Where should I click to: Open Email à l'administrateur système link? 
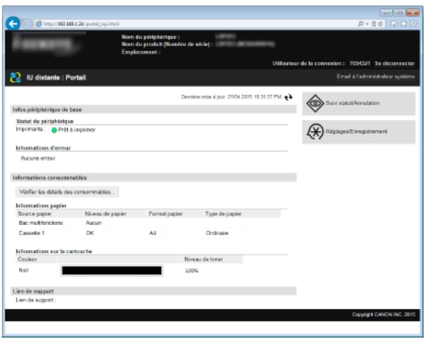coord(376,76)
